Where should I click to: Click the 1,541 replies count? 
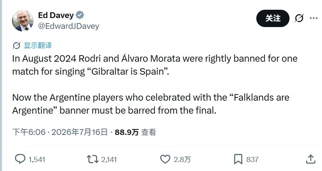(x=37, y=159)
